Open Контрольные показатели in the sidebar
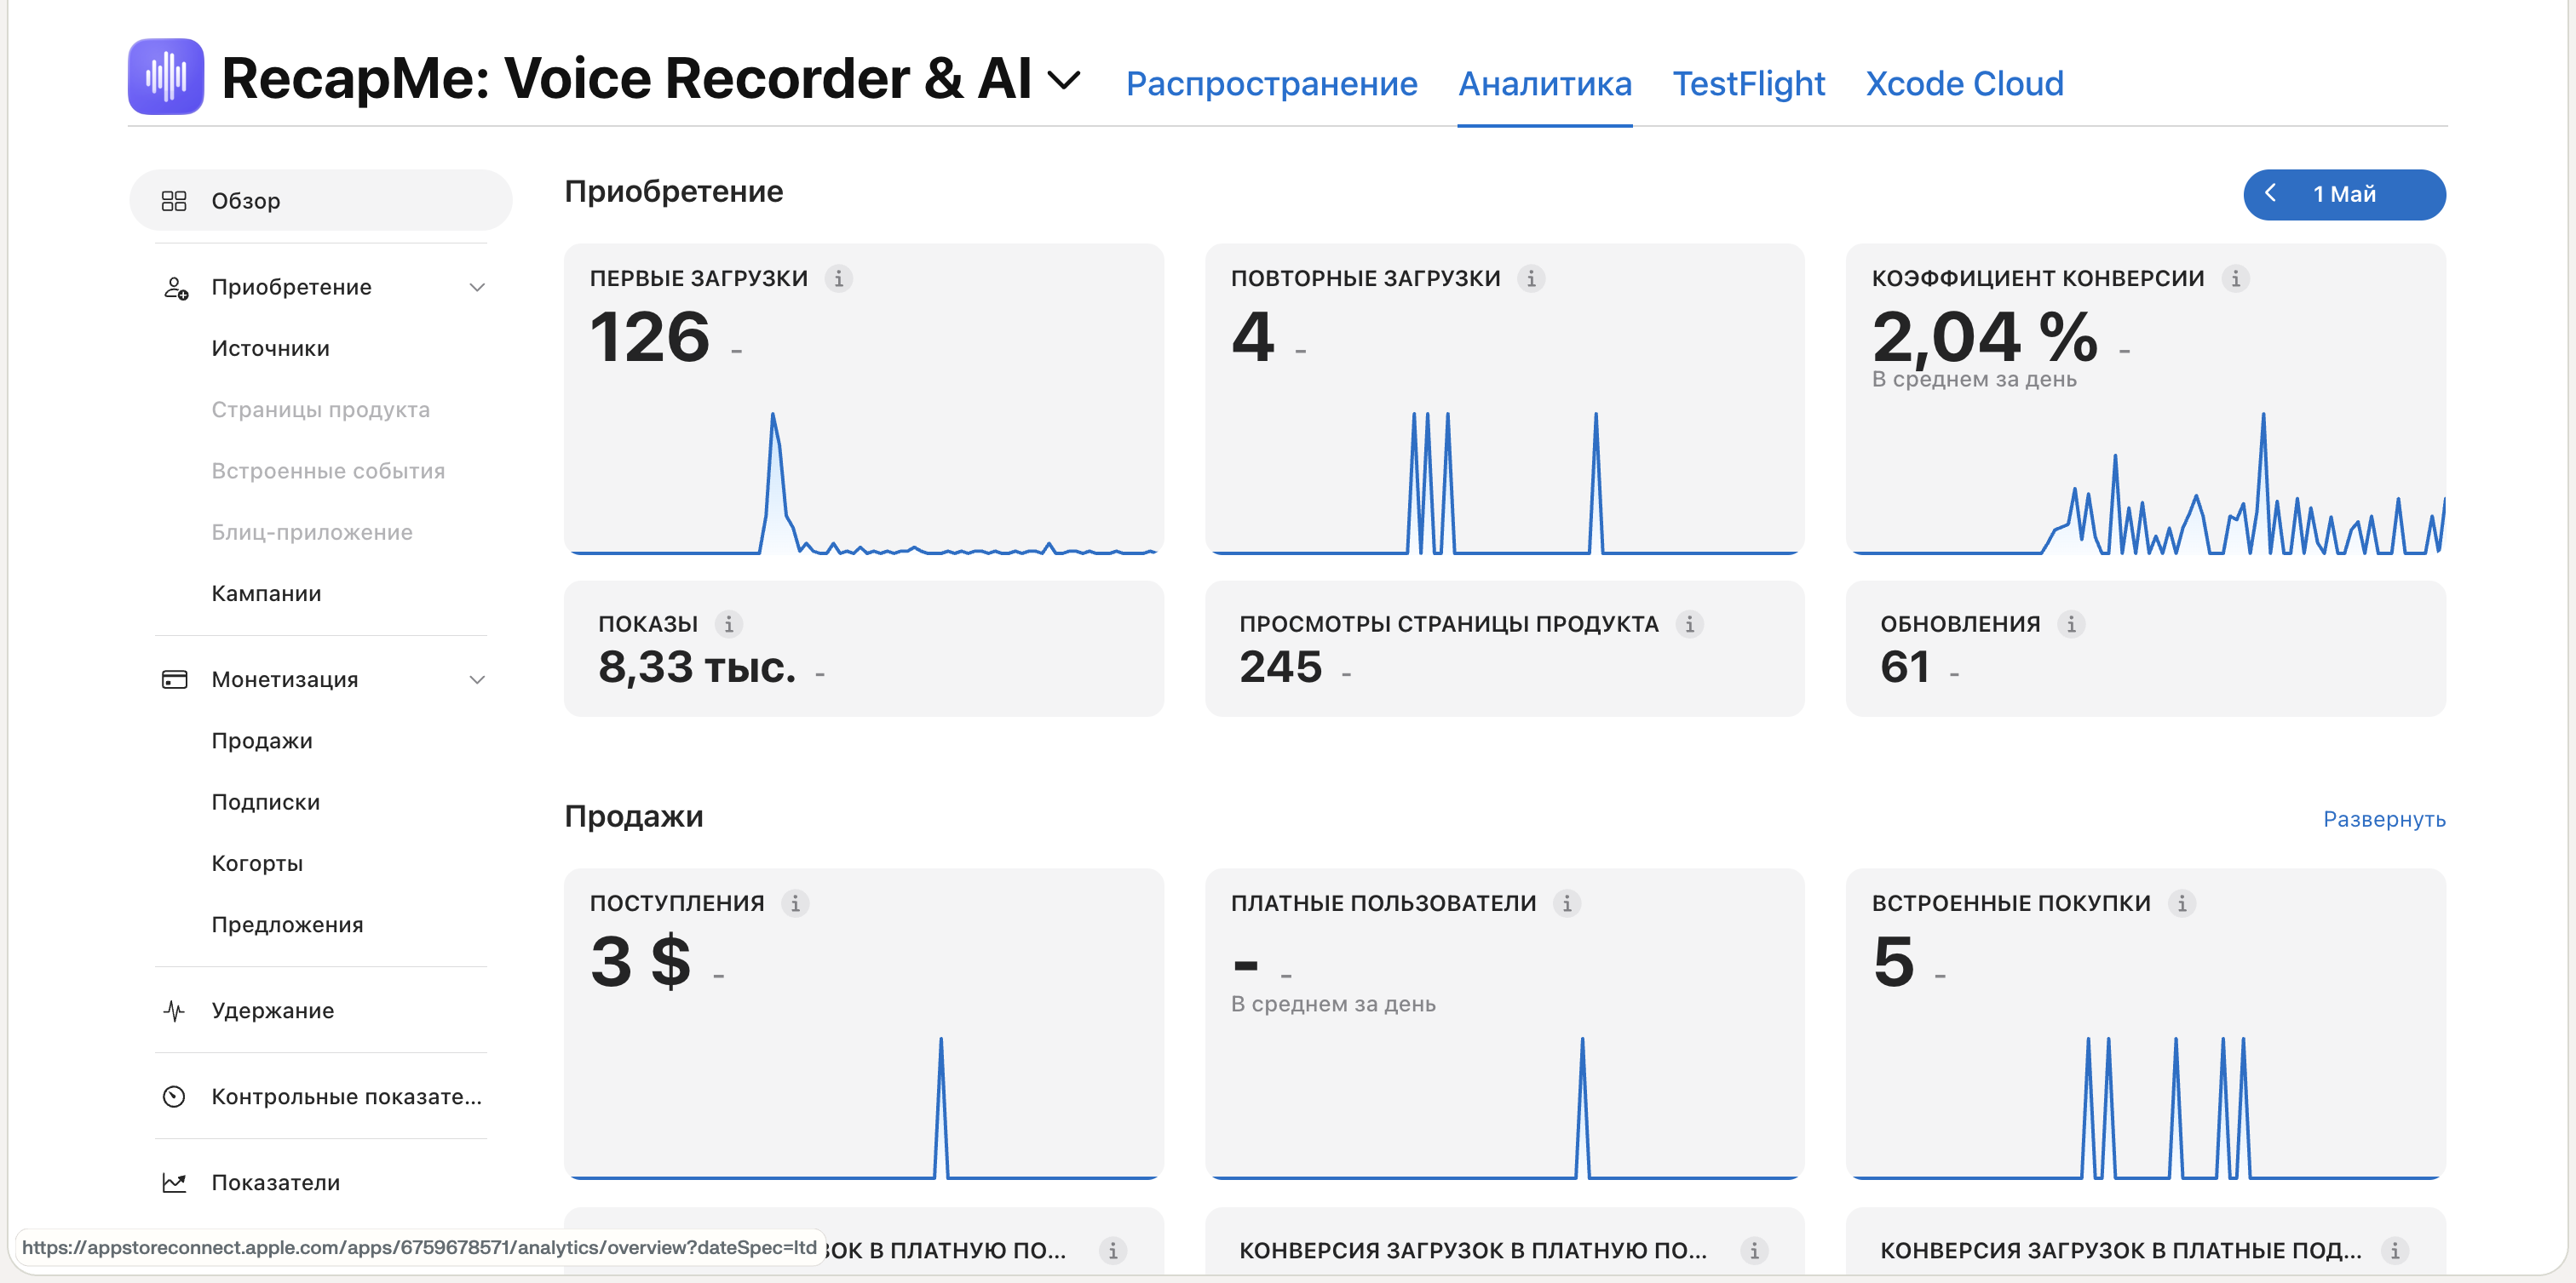The image size is (2576, 1283). pyautogui.click(x=346, y=1097)
